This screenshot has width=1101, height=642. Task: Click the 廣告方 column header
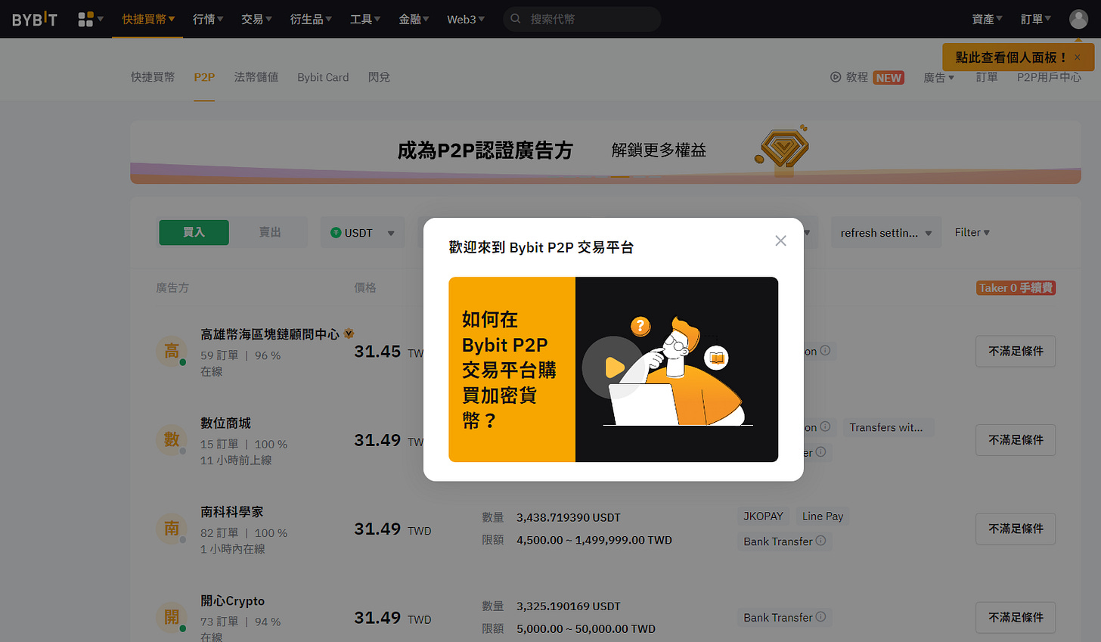tap(172, 288)
